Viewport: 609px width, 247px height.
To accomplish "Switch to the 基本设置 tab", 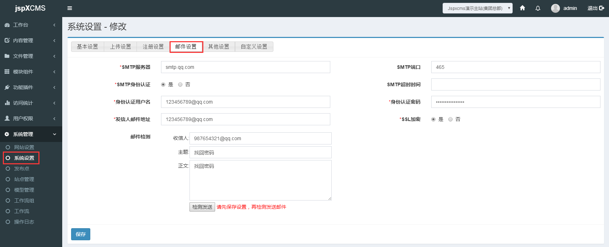I will [x=87, y=46].
